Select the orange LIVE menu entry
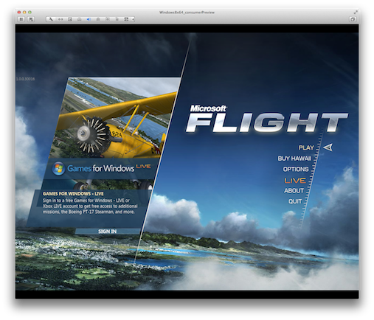The image size is (374, 320). 295,181
